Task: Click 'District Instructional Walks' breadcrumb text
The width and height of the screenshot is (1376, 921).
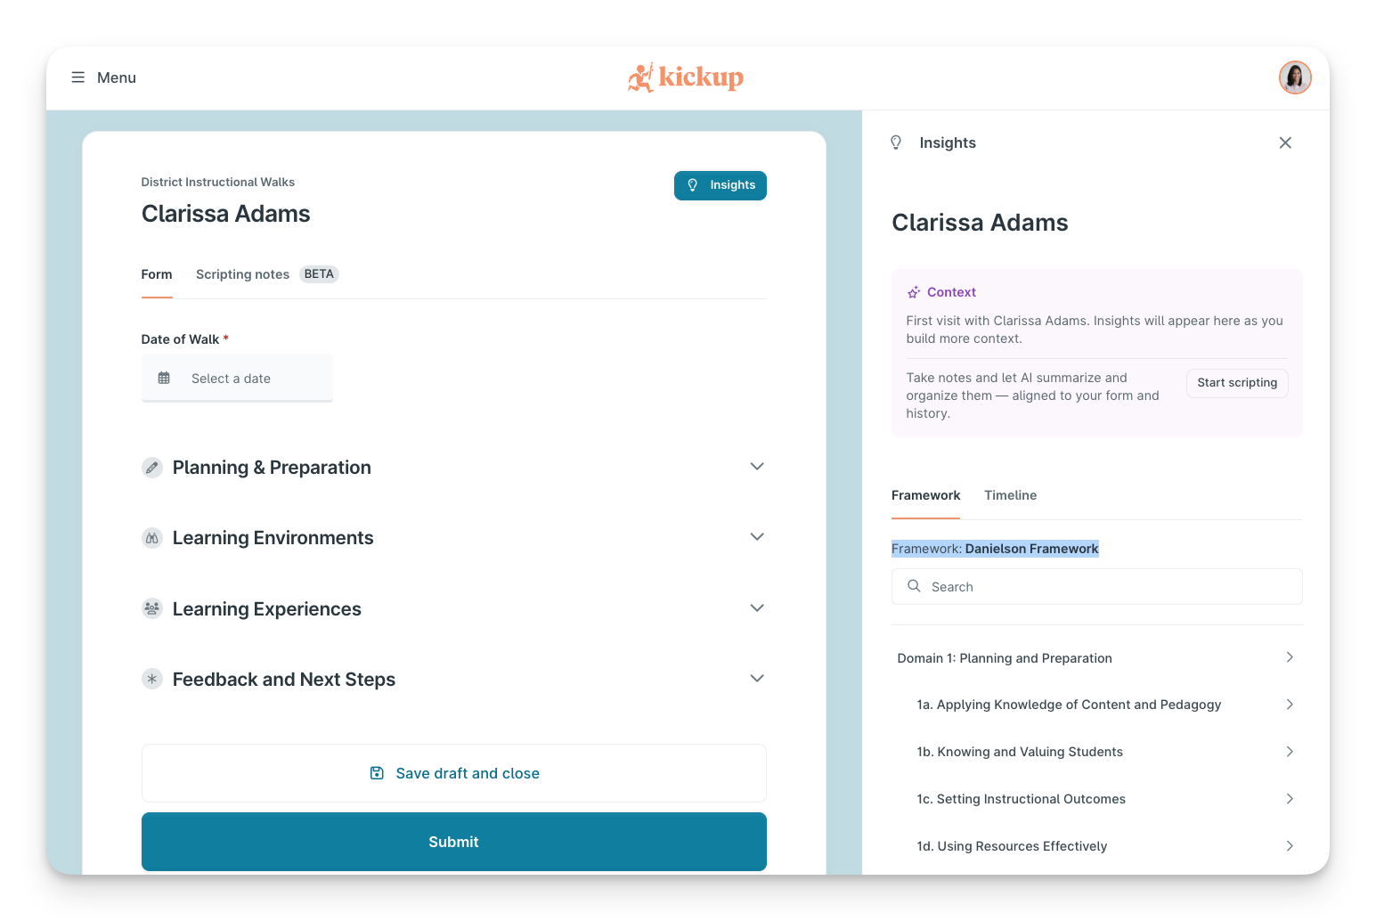Action: pyautogui.click(x=218, y=182)
